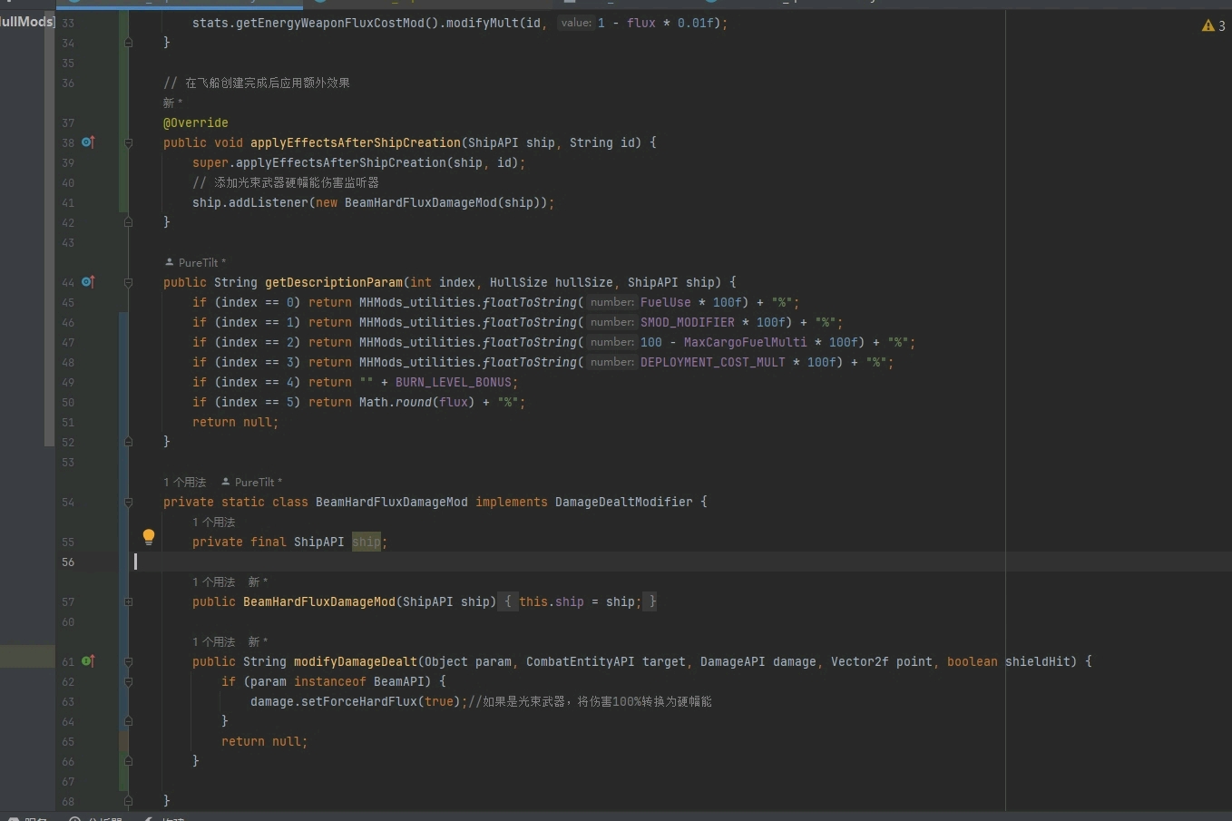Click the new-code hint above the constructor

click(x=259, y=582)
